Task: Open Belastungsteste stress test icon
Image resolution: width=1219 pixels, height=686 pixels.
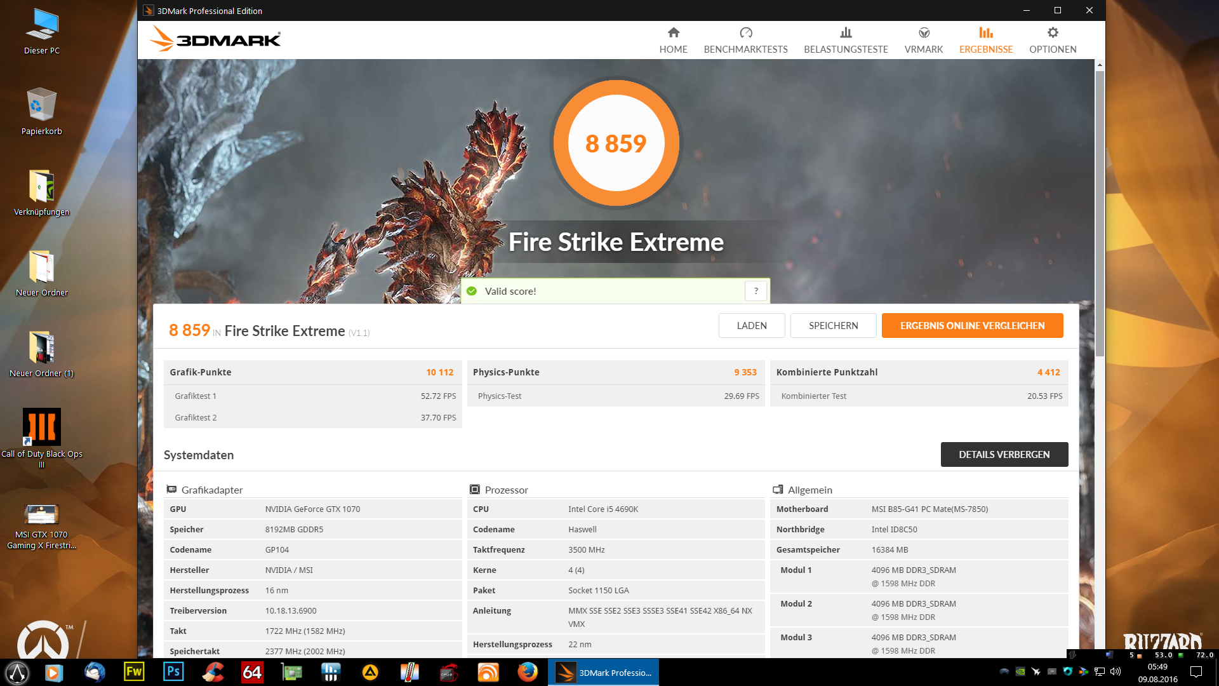Action: pos(845,32)
